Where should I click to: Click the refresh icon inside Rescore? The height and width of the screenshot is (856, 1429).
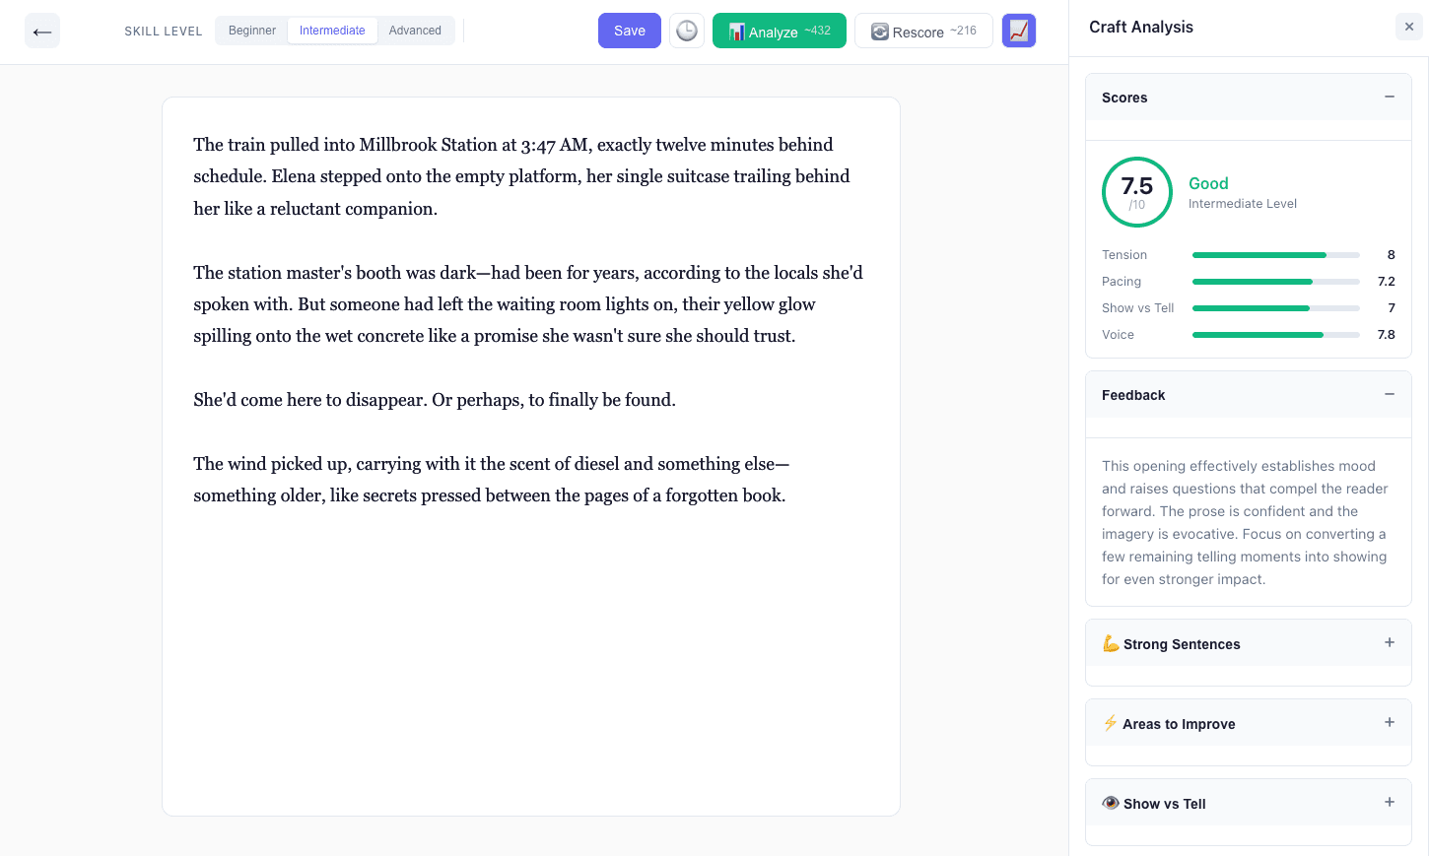877,31
